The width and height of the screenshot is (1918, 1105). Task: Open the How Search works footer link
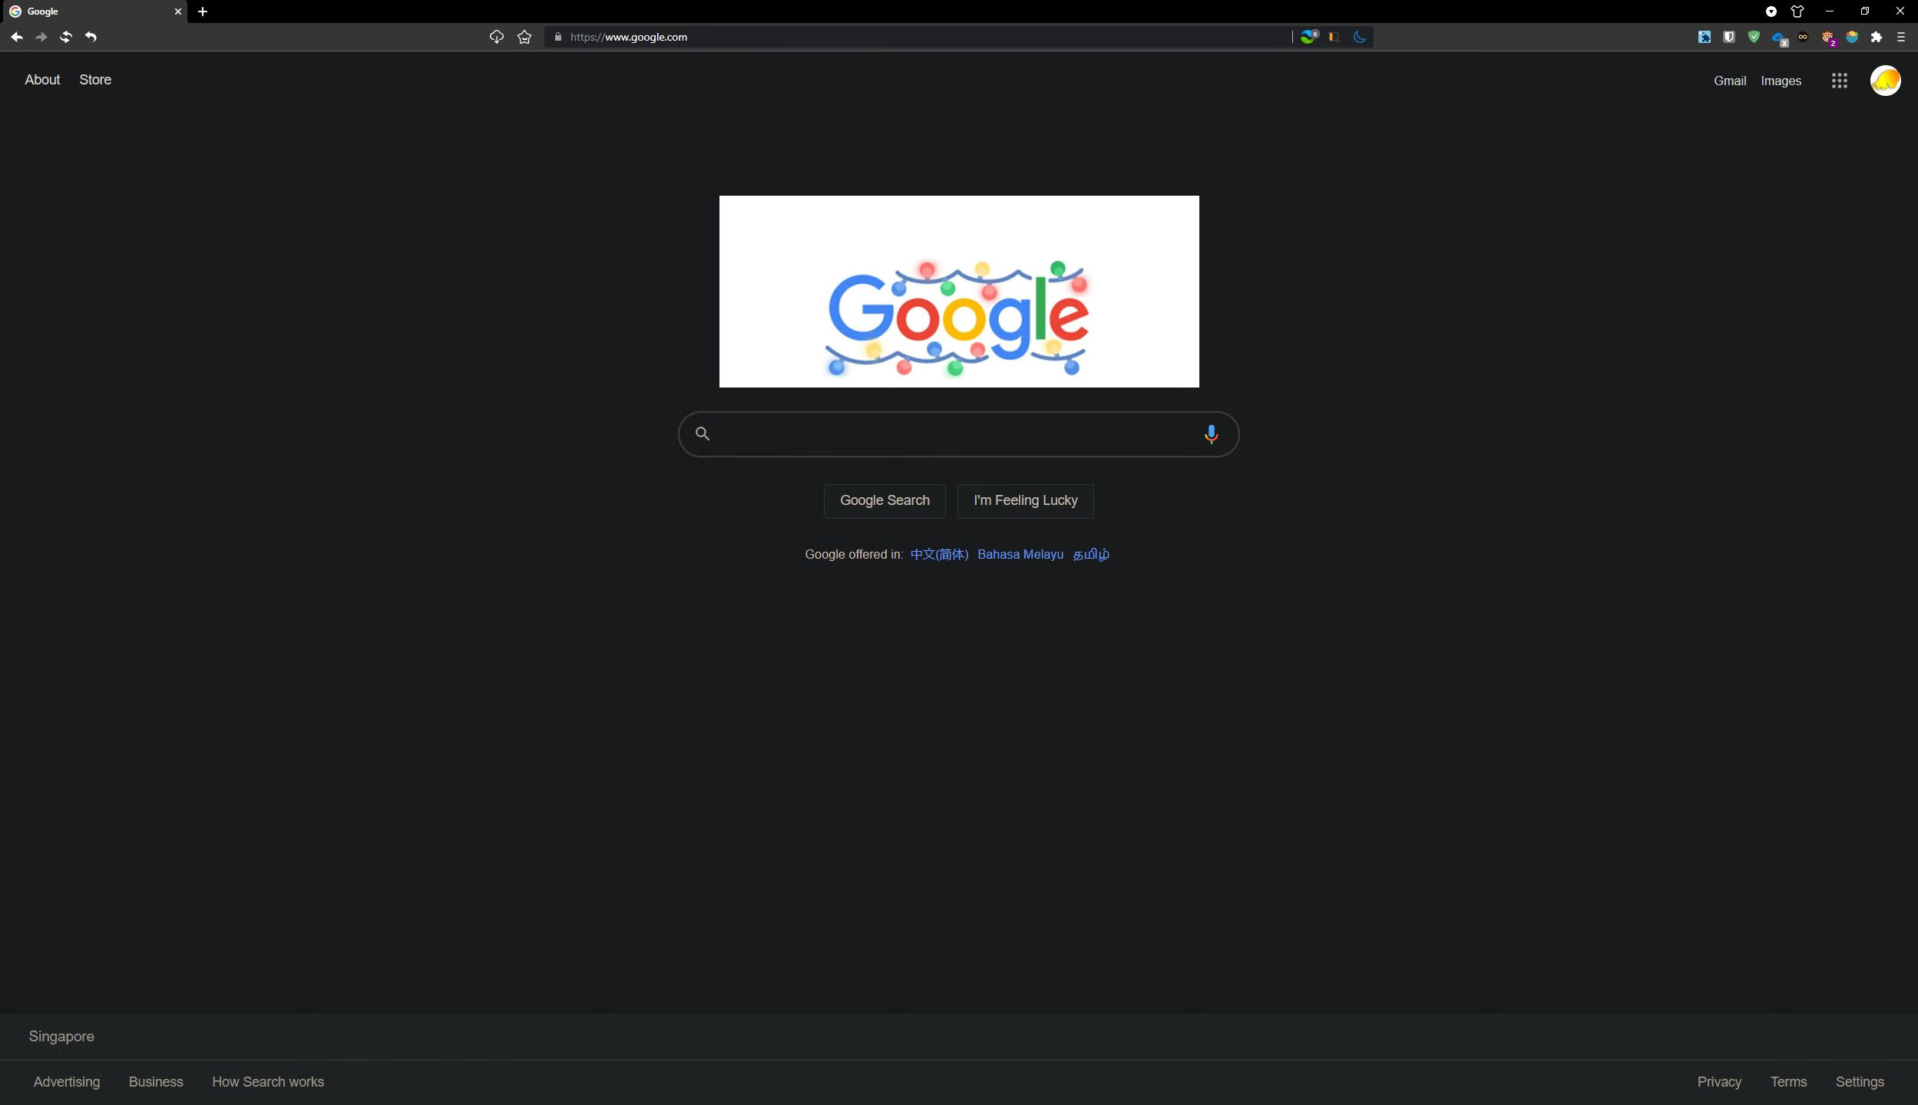pyautogui.click(x=267, y=1081)
